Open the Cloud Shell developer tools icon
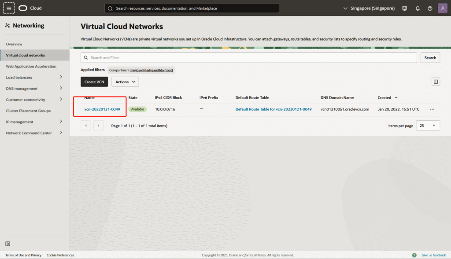Screen dimensions: 451x259 tap(404, 8)
